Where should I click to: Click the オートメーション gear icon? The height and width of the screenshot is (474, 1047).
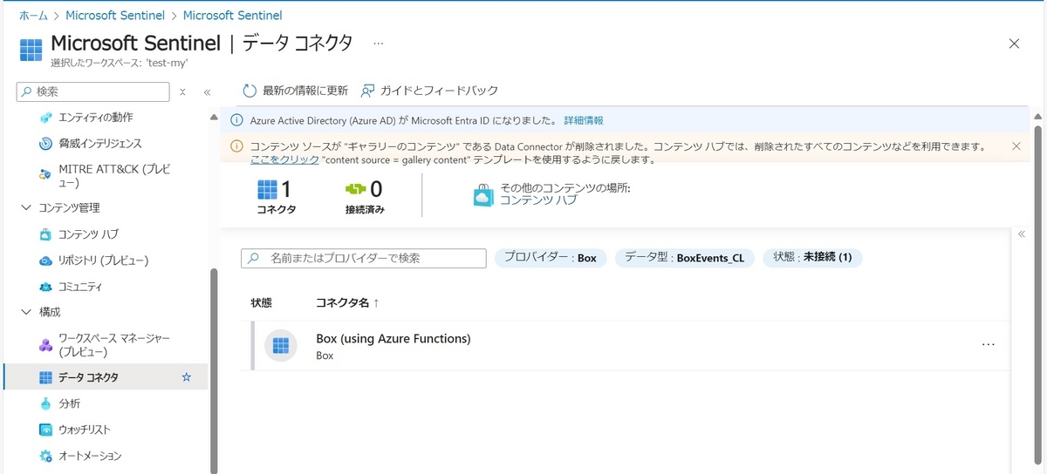46,456
